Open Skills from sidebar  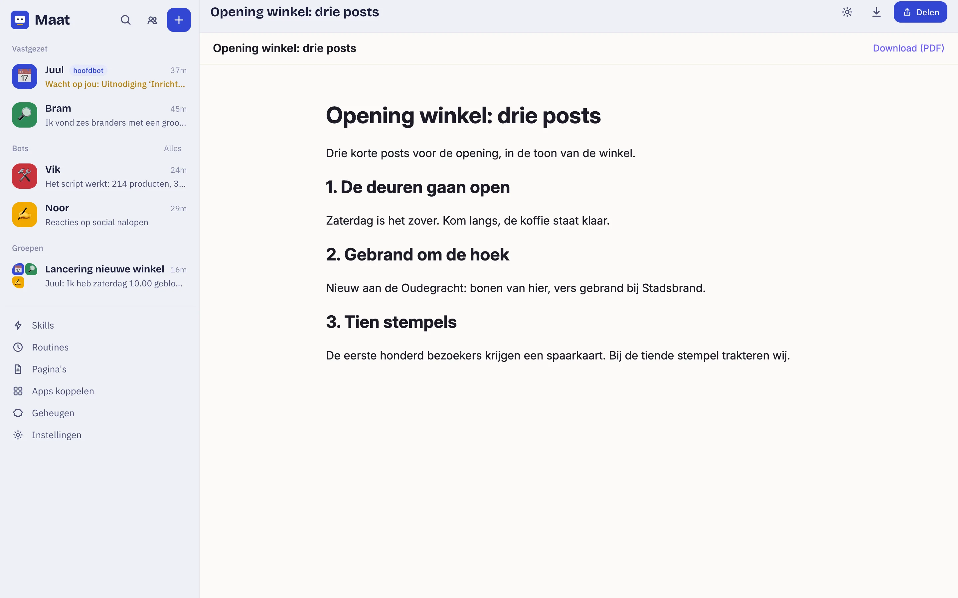99,325
